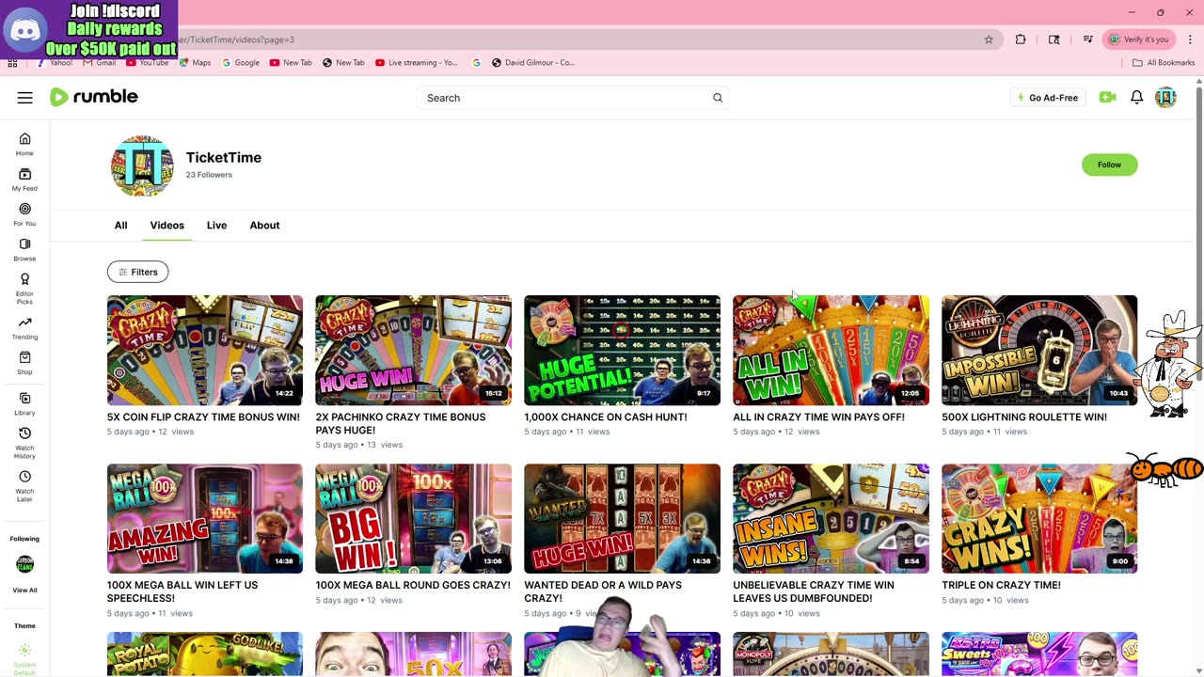This screenshot has height=677, width=1204.
Task: Open 500X Lightning Roulette Win title
Action: [x=1024, y=417]
